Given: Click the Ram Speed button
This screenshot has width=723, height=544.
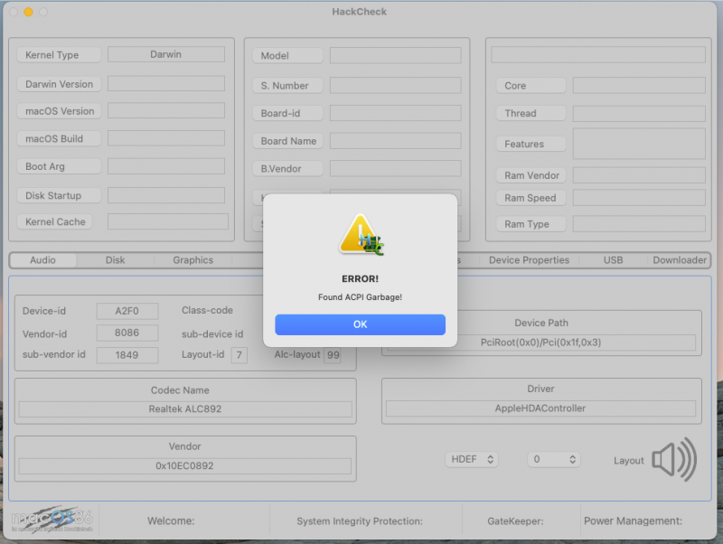Looking at the screenshot, I should (531, 198).
